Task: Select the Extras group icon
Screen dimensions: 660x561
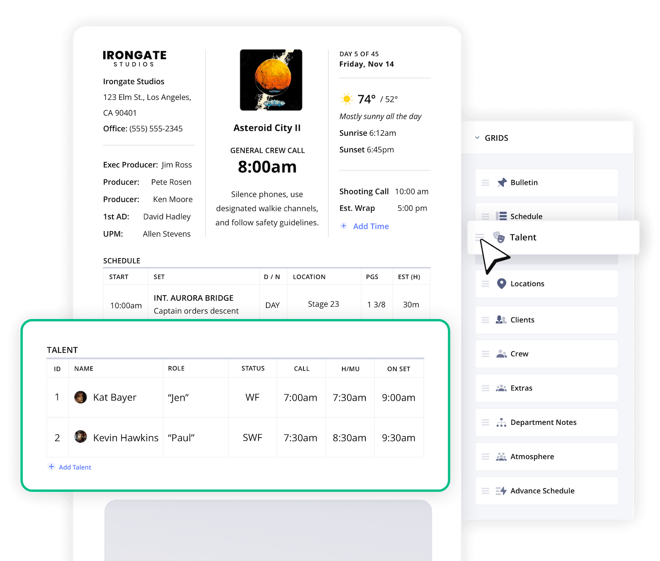Action: [502, 388]
